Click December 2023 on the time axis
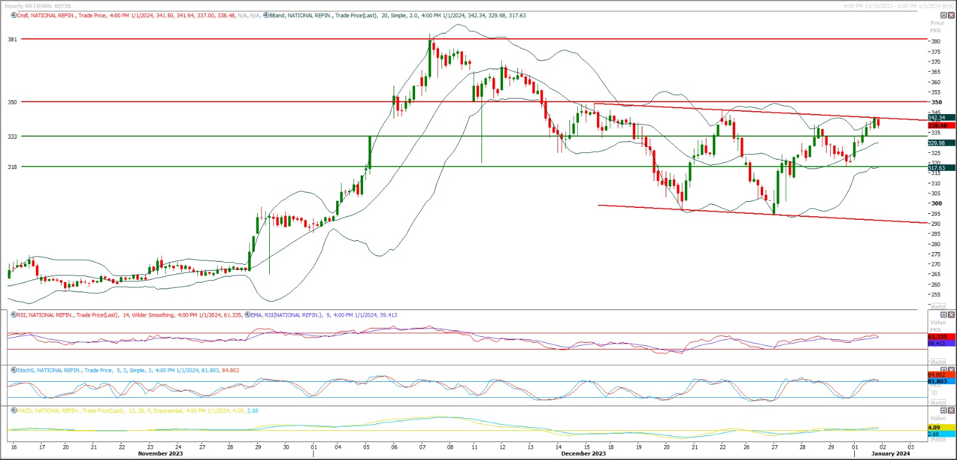The height and width of the screenshot is (460, 957). [583, 454]
